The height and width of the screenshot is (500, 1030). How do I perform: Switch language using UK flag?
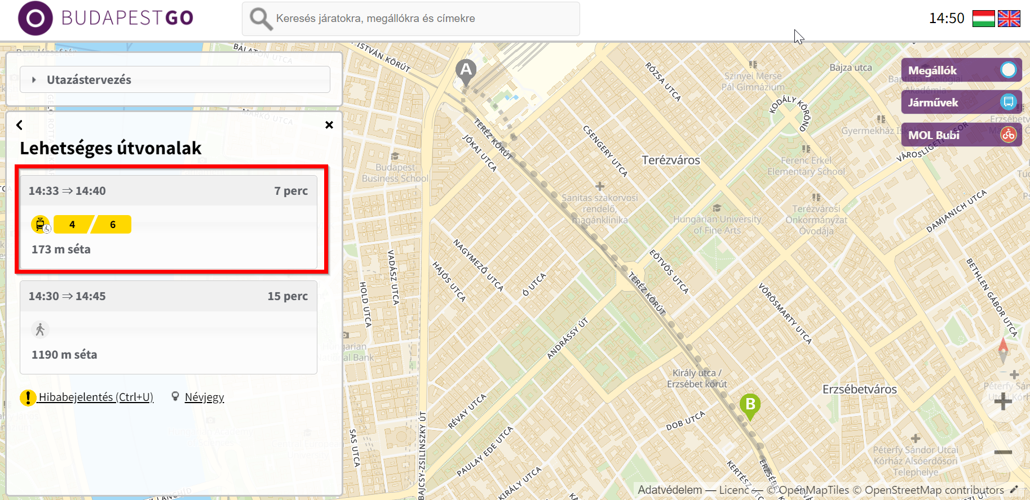coord(1009,19)
